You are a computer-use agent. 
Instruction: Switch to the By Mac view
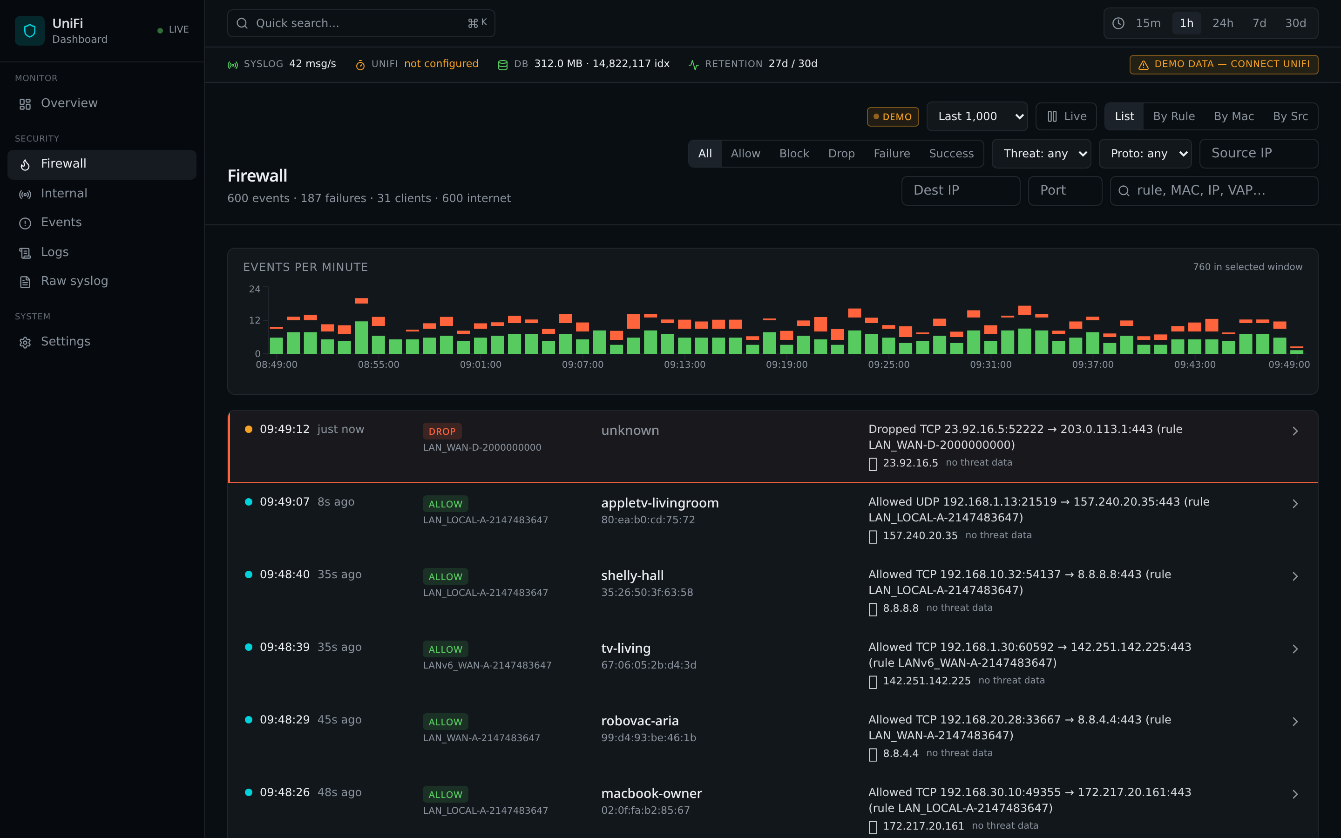(x=1233, y=116)
